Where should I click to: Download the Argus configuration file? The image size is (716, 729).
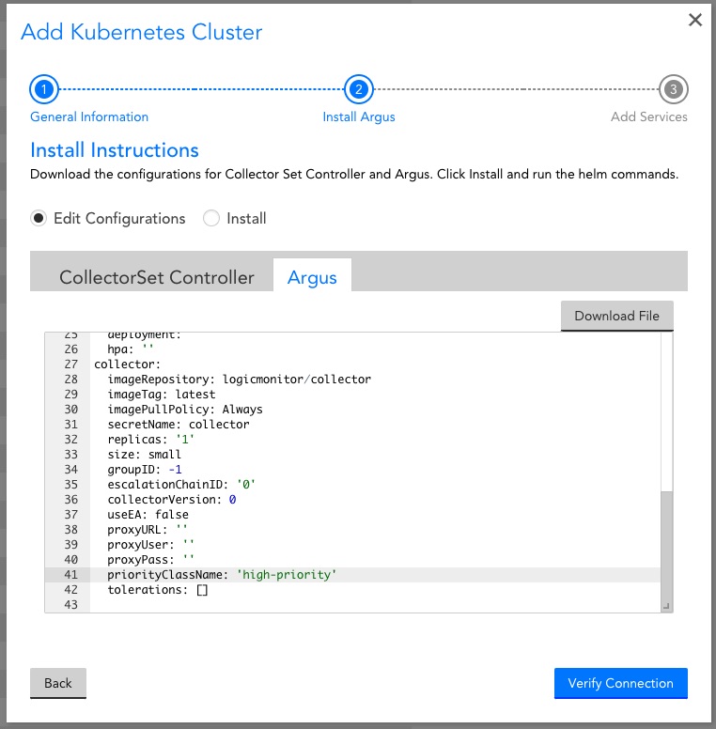click(x=616, y=317)
